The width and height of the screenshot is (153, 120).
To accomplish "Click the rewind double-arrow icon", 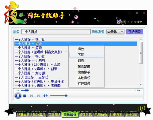I will [x=18, y=90].
